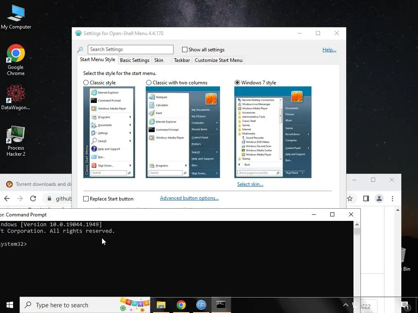This screenshot has width=418, height=313.
Task: Open Chrome side panel icon
Action: click(366, 198)
